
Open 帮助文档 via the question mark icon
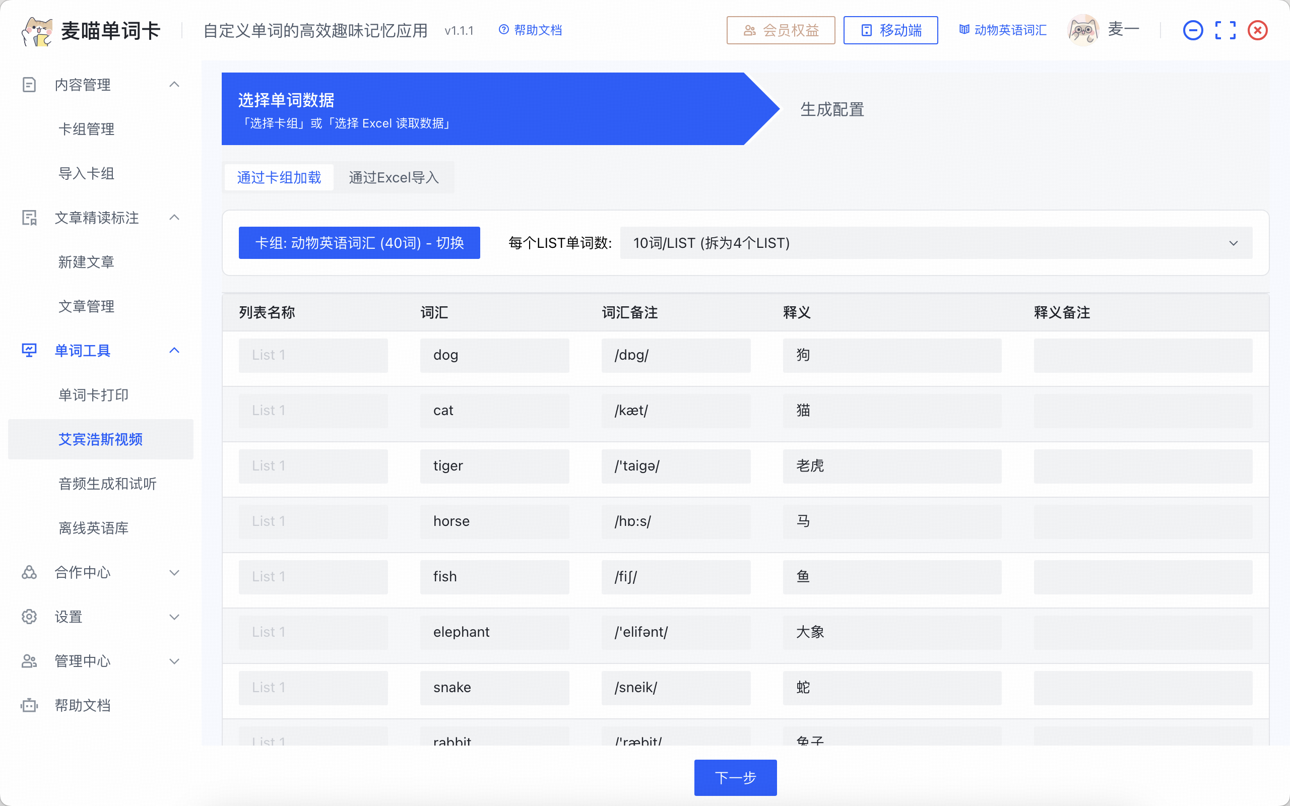pyautogui.click(x=503, y=30)
